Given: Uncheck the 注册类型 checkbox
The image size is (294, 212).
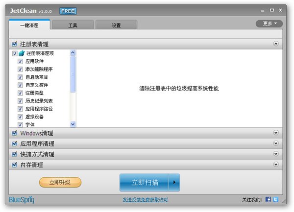Looking at the screenshot, I should pyautogui.click(x=20, y=93).
